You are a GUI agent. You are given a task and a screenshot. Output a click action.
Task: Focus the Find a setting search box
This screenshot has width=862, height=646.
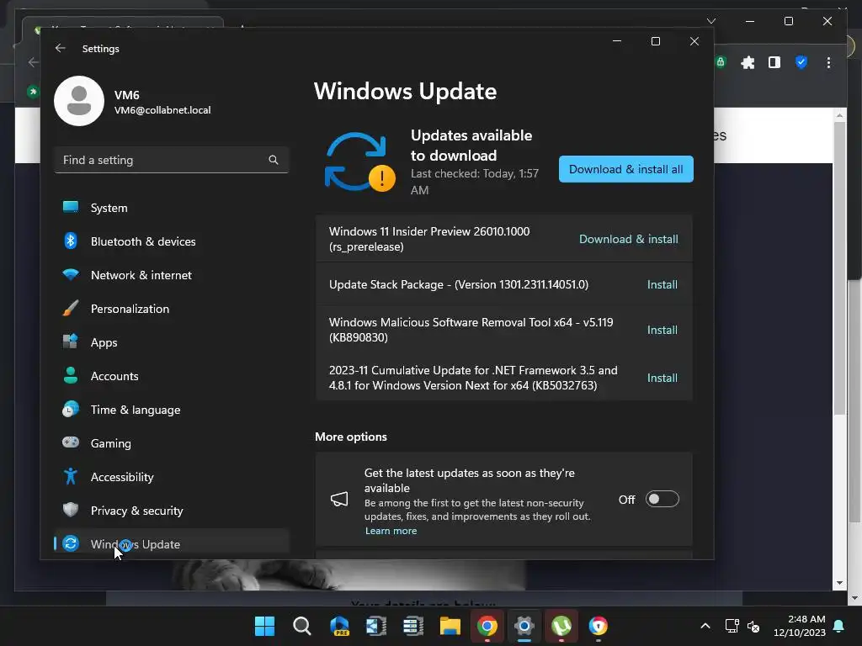click(172, 160)
